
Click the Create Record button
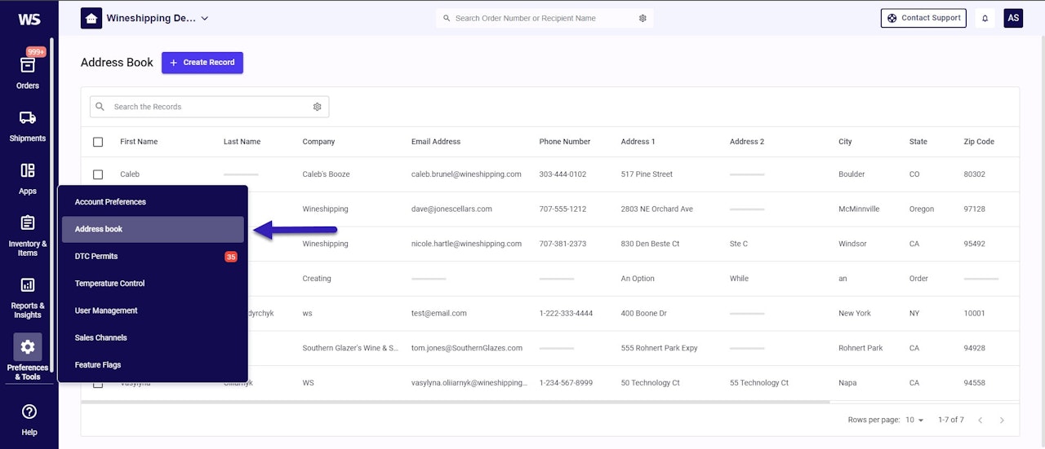click(202, 63)
